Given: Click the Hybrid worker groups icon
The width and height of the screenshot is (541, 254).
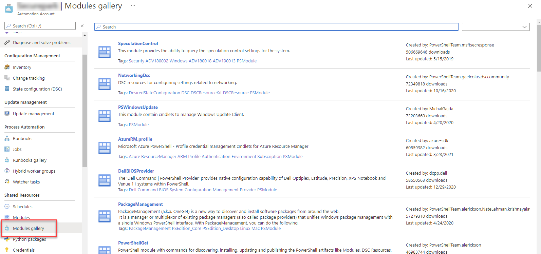Looking at the screenshot, I should pos(7,171).
